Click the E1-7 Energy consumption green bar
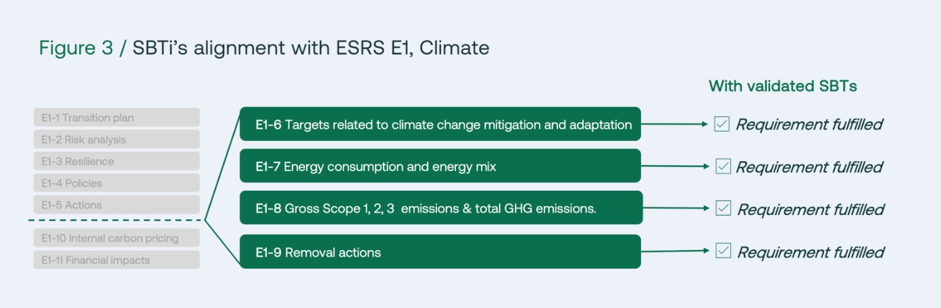941x308 pixels. pyautogui.click(x=440, y=166)
